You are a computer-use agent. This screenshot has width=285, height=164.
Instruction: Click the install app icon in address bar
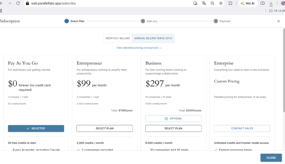click(x=195, y=3)
